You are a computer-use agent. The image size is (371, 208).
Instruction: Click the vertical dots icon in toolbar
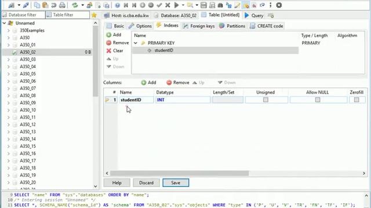(270, 5)
